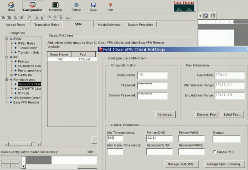
Task: Click the paste icon after copy
Action: 49,18
